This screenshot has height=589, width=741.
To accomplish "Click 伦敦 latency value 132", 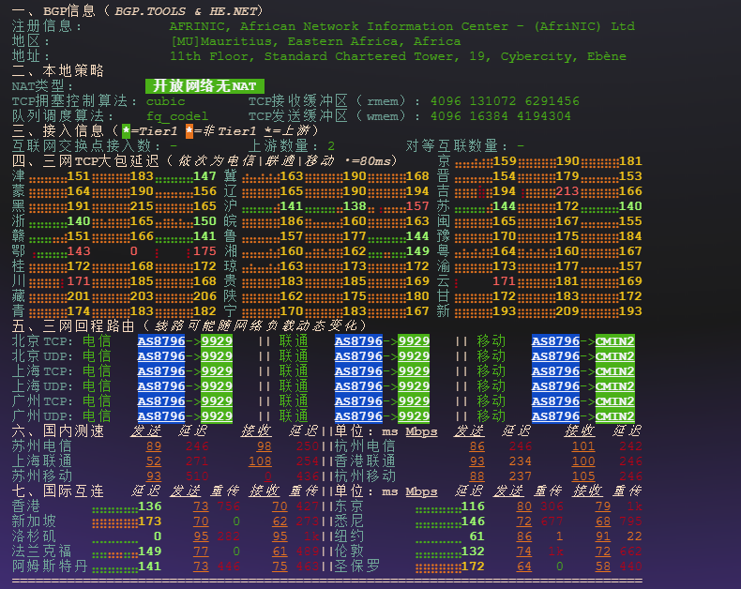I will (473, 551).
